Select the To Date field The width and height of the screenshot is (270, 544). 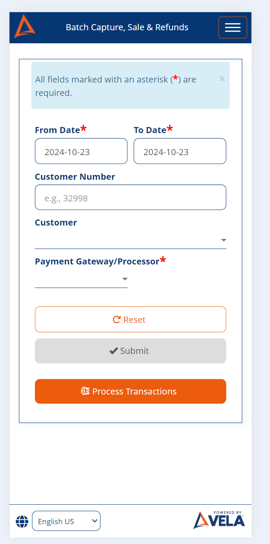click(179, 151)
